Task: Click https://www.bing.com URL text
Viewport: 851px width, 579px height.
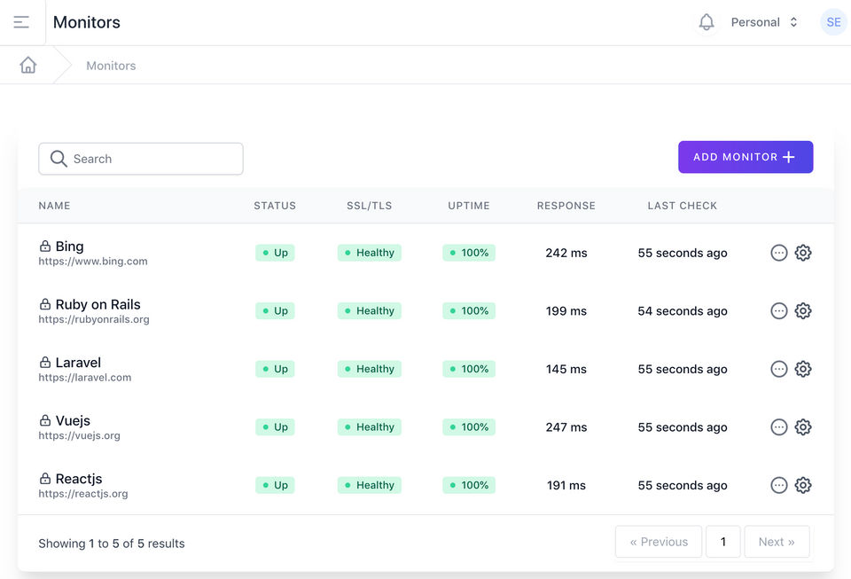Action: 93,261
